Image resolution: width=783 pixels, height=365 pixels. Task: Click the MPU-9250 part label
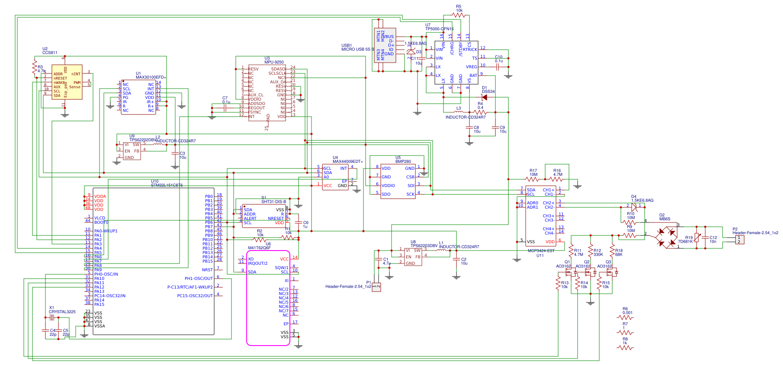pos(274,62)
